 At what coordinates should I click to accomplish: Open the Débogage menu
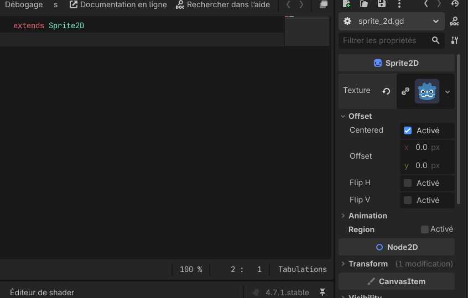(x=24, y=4)
